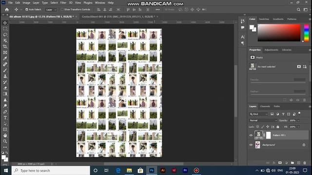Select the Horizontal Type tool
The height and width of the screenshot is (175, 312).
coord(5,118)
